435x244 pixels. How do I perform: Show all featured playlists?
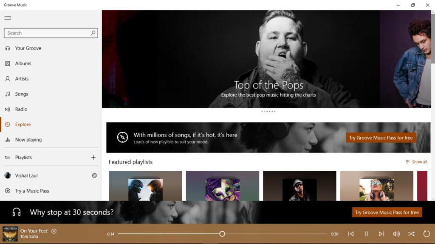pyautogui.click(x=416, y=162)
